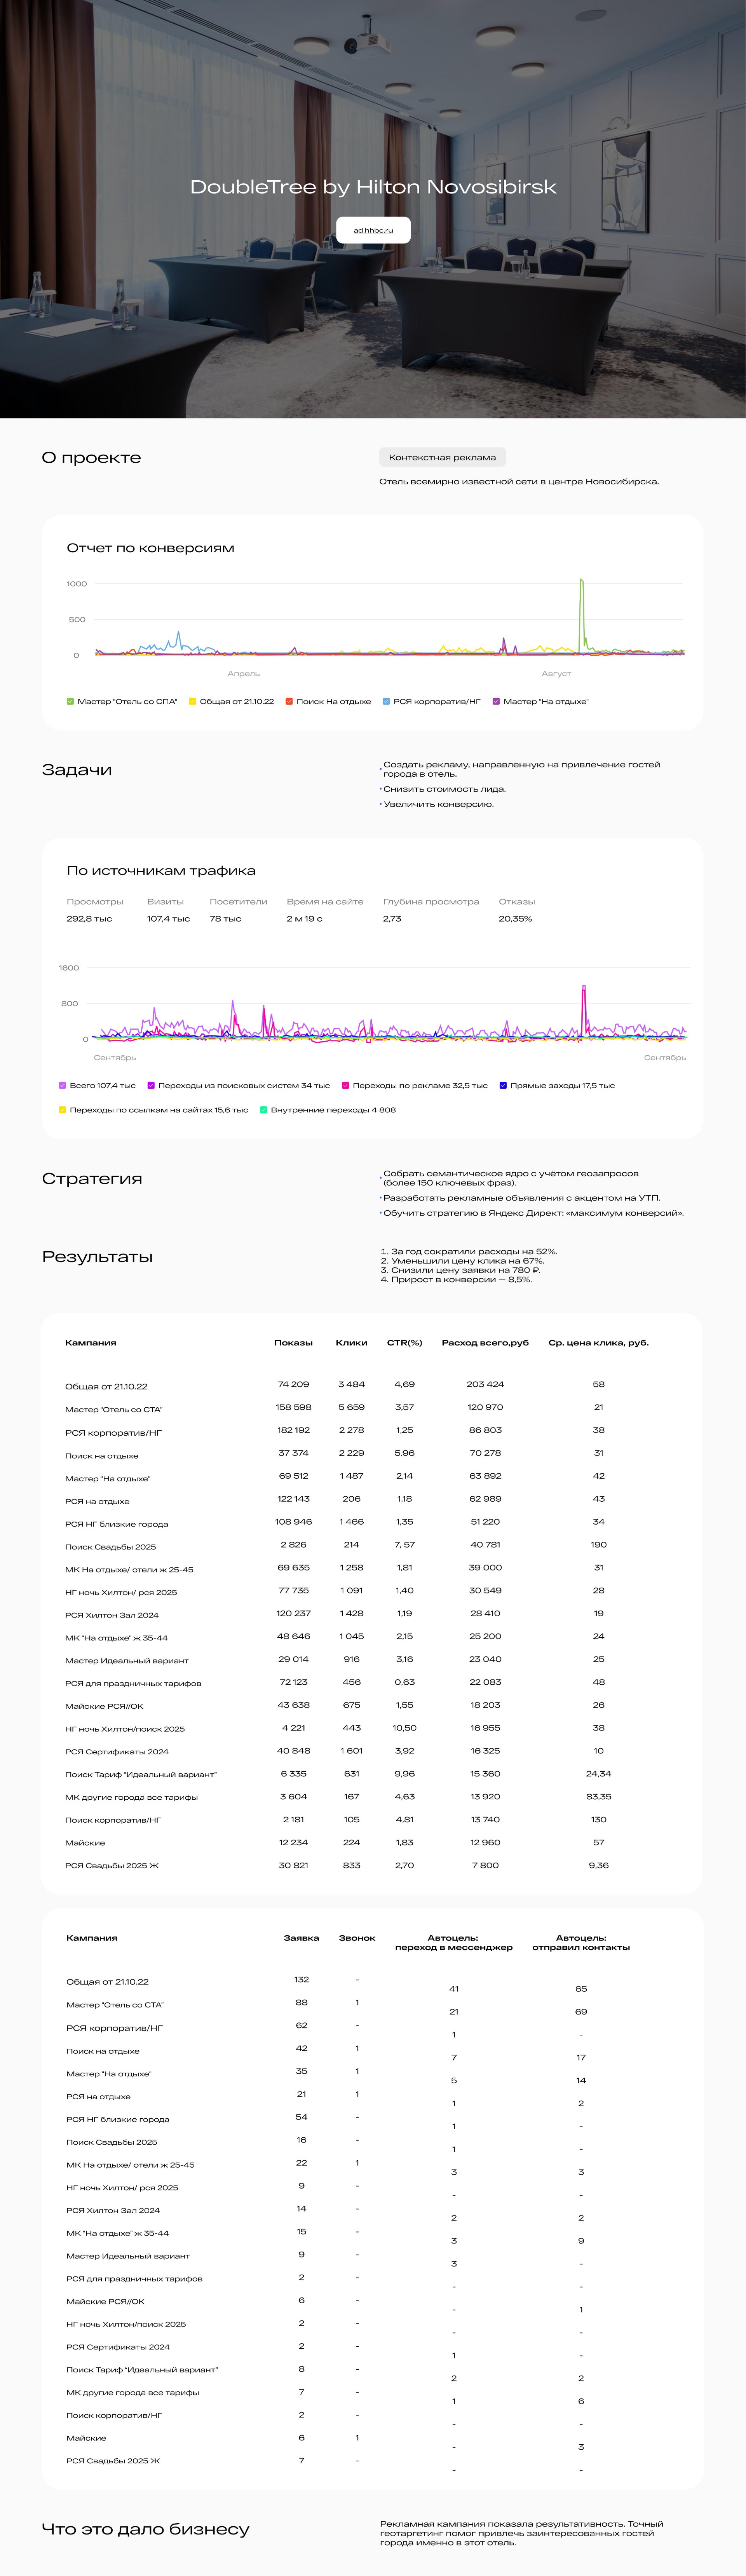Toggle the 'Всего 107,4 тыс' legend checkbox

point(63,1085)
